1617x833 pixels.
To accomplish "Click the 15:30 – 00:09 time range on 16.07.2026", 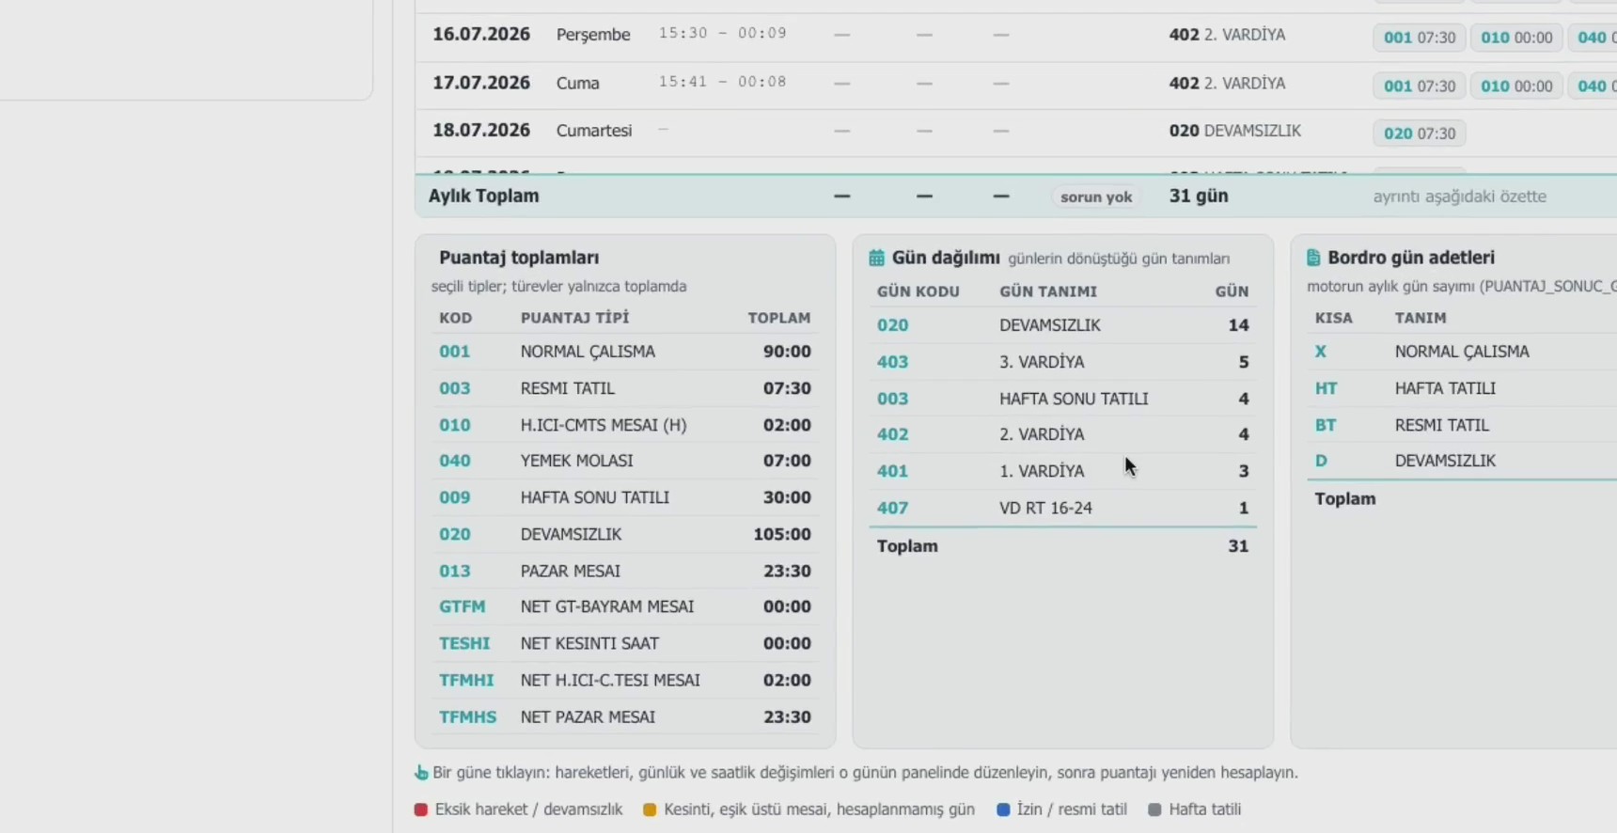I will click(x=722, y=34).
